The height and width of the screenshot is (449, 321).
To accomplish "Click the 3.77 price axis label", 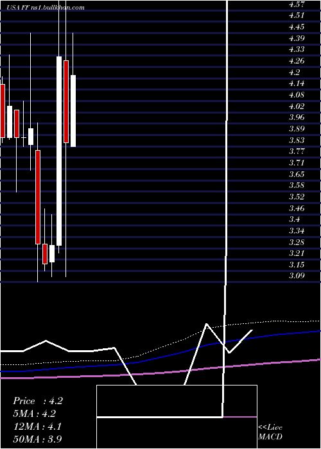I will (297, 152).
